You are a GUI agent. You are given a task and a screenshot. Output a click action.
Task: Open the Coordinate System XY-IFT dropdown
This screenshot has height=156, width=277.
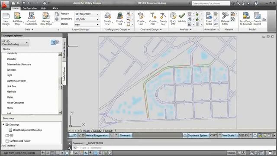click(x=220, y=135)
